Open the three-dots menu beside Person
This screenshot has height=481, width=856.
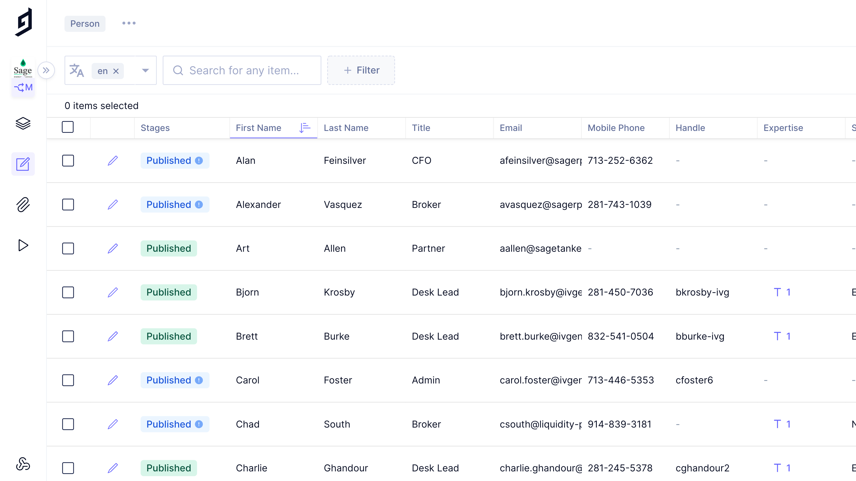[129, 23]
